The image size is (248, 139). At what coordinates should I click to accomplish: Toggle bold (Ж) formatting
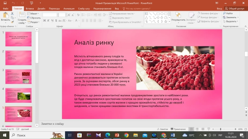point(45,20)
